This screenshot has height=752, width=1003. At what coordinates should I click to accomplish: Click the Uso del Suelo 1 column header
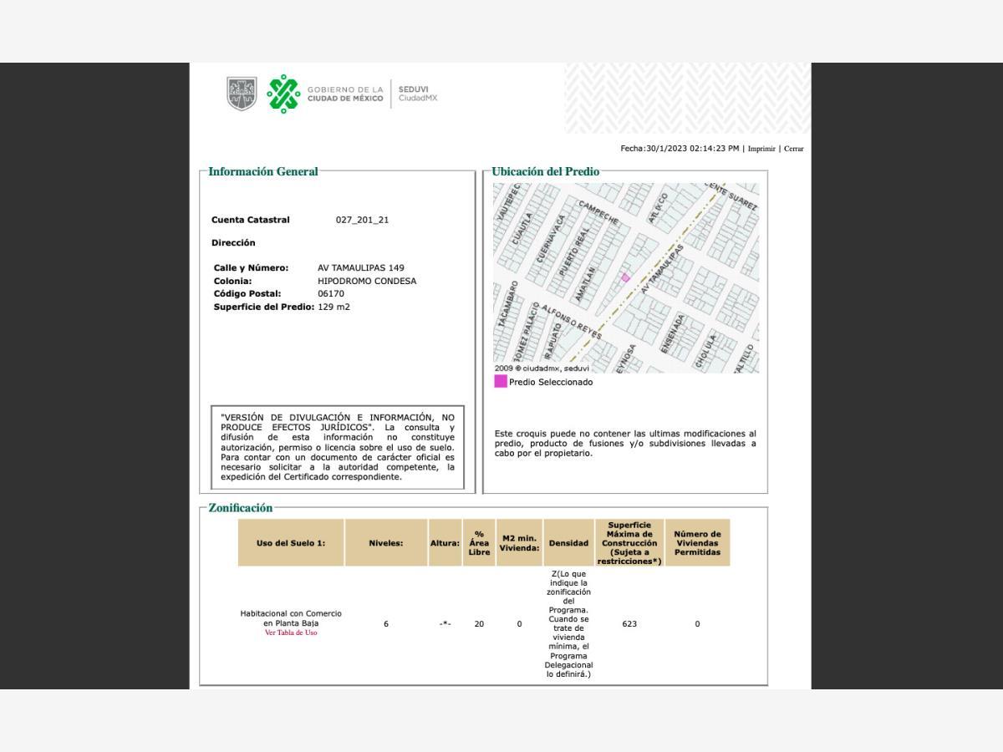[x=291, y=543]
